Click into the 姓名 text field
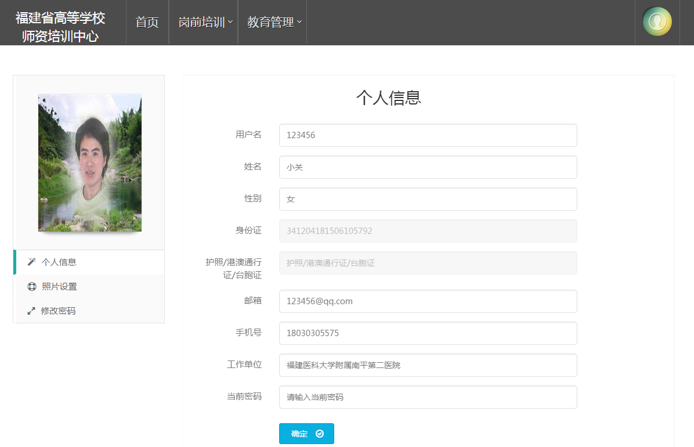 click(x=428, y=167)
